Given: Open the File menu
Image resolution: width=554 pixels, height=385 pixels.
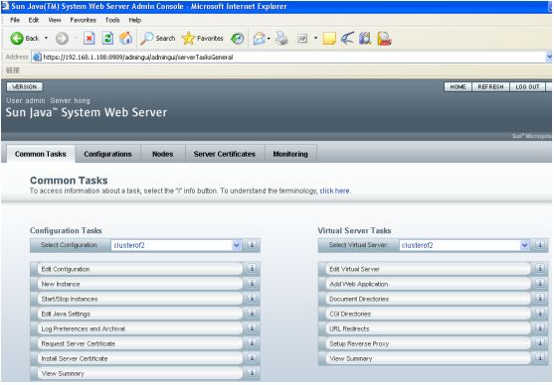Looking at the screenshot, I should point(15,20).
